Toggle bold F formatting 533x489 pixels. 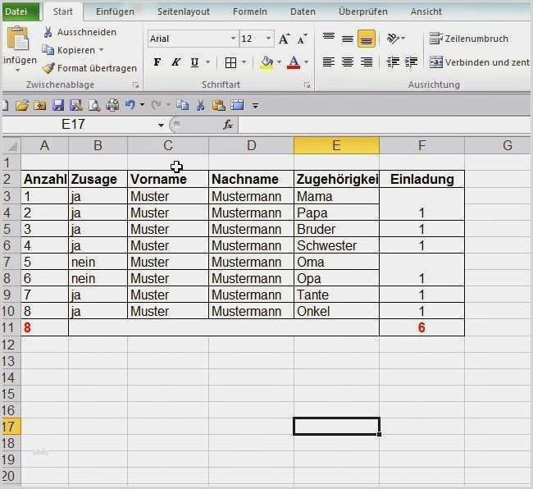pyautogui.click(x=157, y=62)
